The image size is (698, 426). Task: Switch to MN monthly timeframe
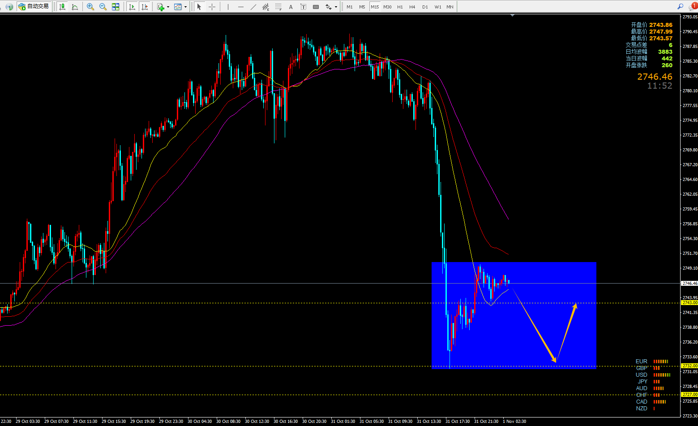coord(450,7)
